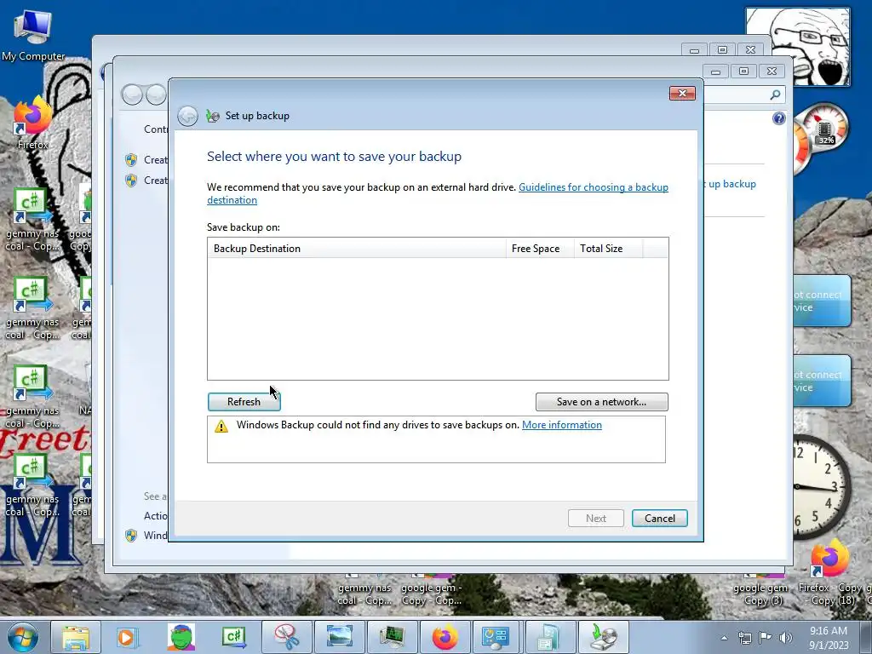Click Save on a network button

[x=601, y=402]
